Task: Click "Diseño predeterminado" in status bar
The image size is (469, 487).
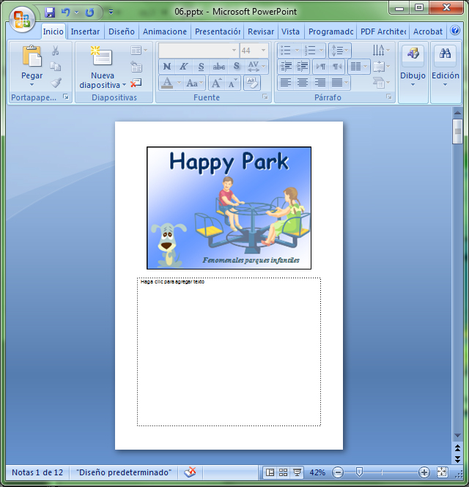Action: [124, 472]
